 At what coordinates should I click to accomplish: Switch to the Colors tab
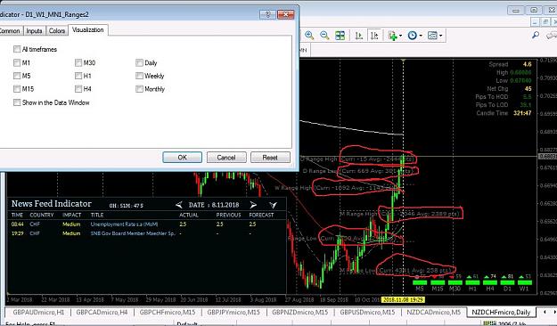(57, 31)
